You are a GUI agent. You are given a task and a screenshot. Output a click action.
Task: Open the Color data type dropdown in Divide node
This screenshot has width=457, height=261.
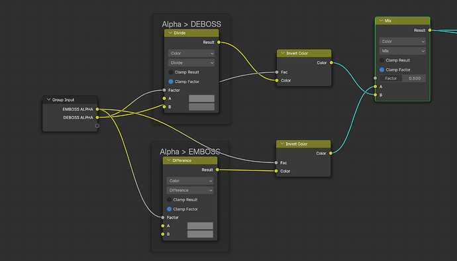click(x=191, y=54)
